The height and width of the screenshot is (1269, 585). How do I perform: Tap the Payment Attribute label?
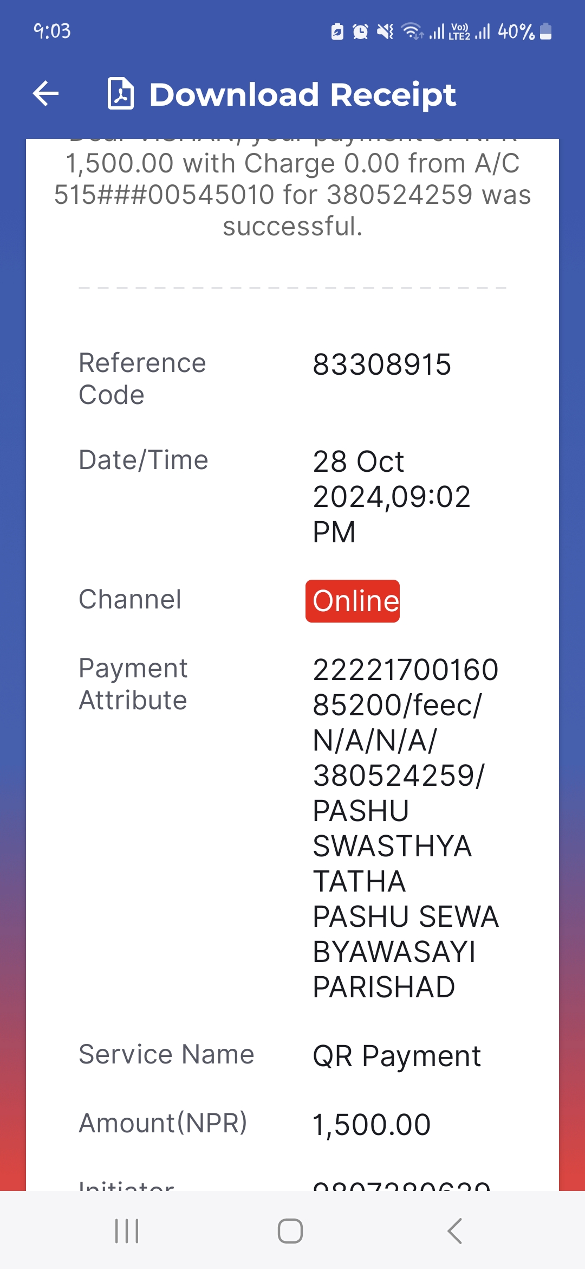[133, 684]
